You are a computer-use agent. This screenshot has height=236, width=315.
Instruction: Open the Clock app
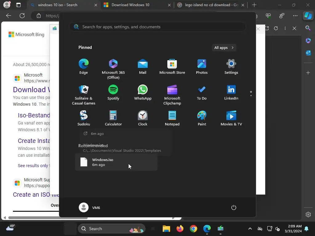coord(143,118)
